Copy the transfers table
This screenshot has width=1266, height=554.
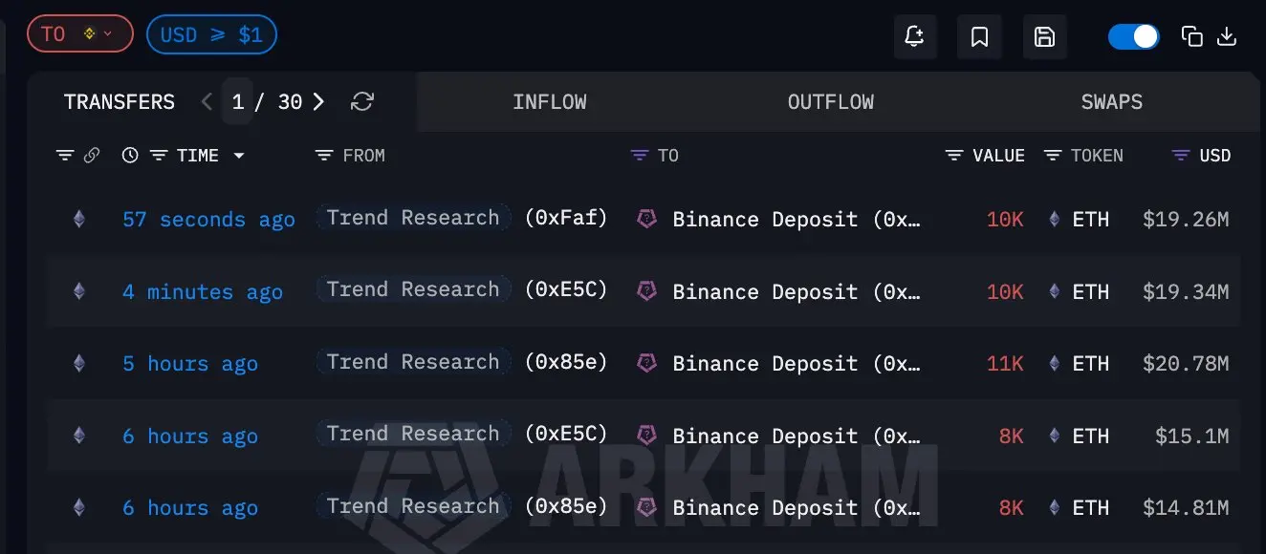[x=1191, y=34]
